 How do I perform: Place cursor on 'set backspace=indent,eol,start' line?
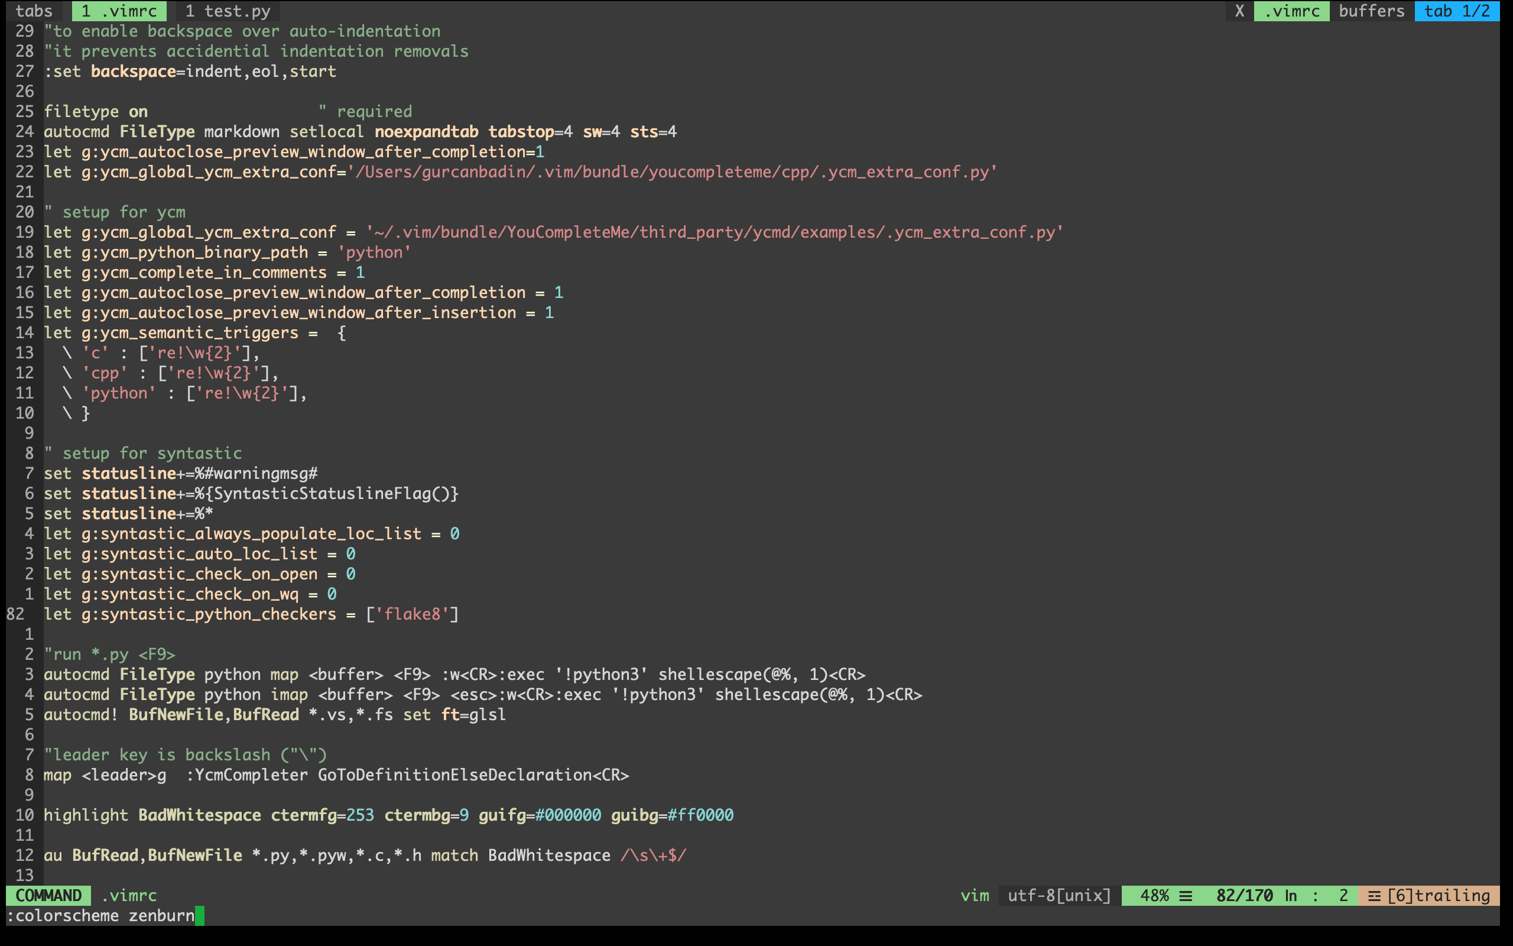pyautogui.click(x=190, y=72)
